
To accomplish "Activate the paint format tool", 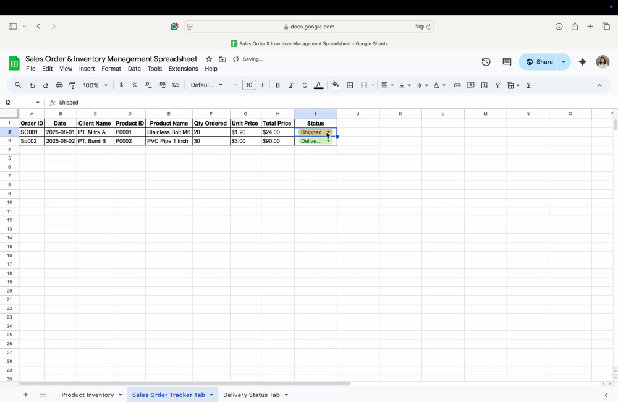I will (x=72, y=85).
